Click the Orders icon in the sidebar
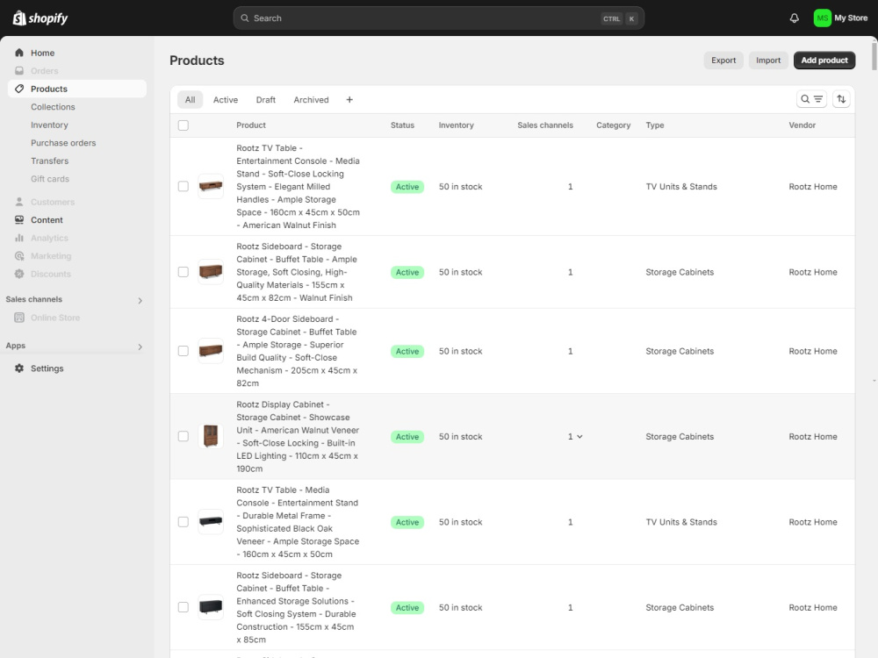Viewport: 878px width, 658px height. coord(19,70)
